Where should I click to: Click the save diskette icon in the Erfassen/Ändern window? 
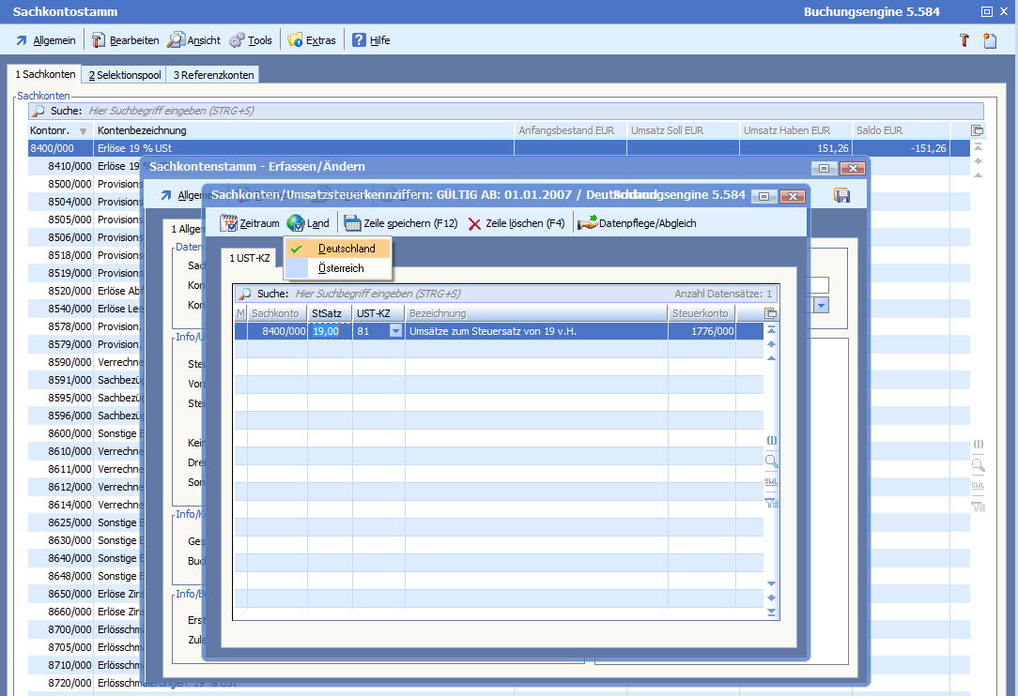click(841, 195)
